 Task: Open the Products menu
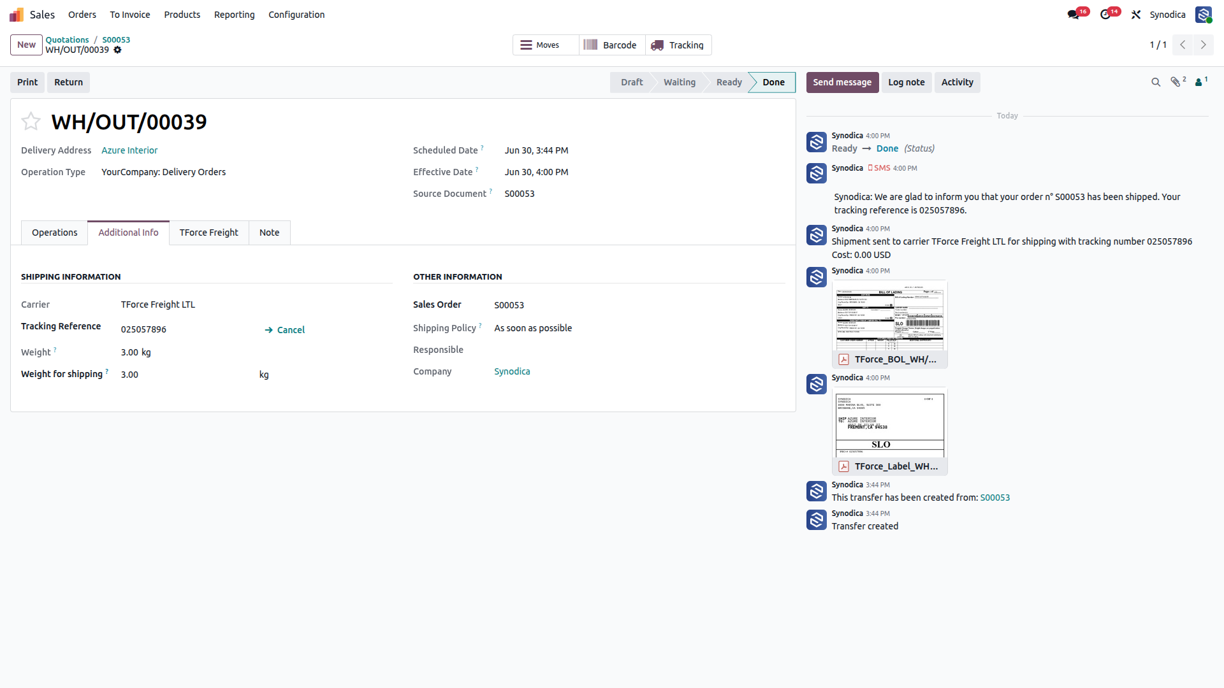point(182,15)
